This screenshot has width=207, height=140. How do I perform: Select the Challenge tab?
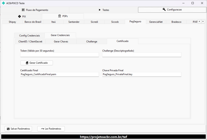(92, 42)
